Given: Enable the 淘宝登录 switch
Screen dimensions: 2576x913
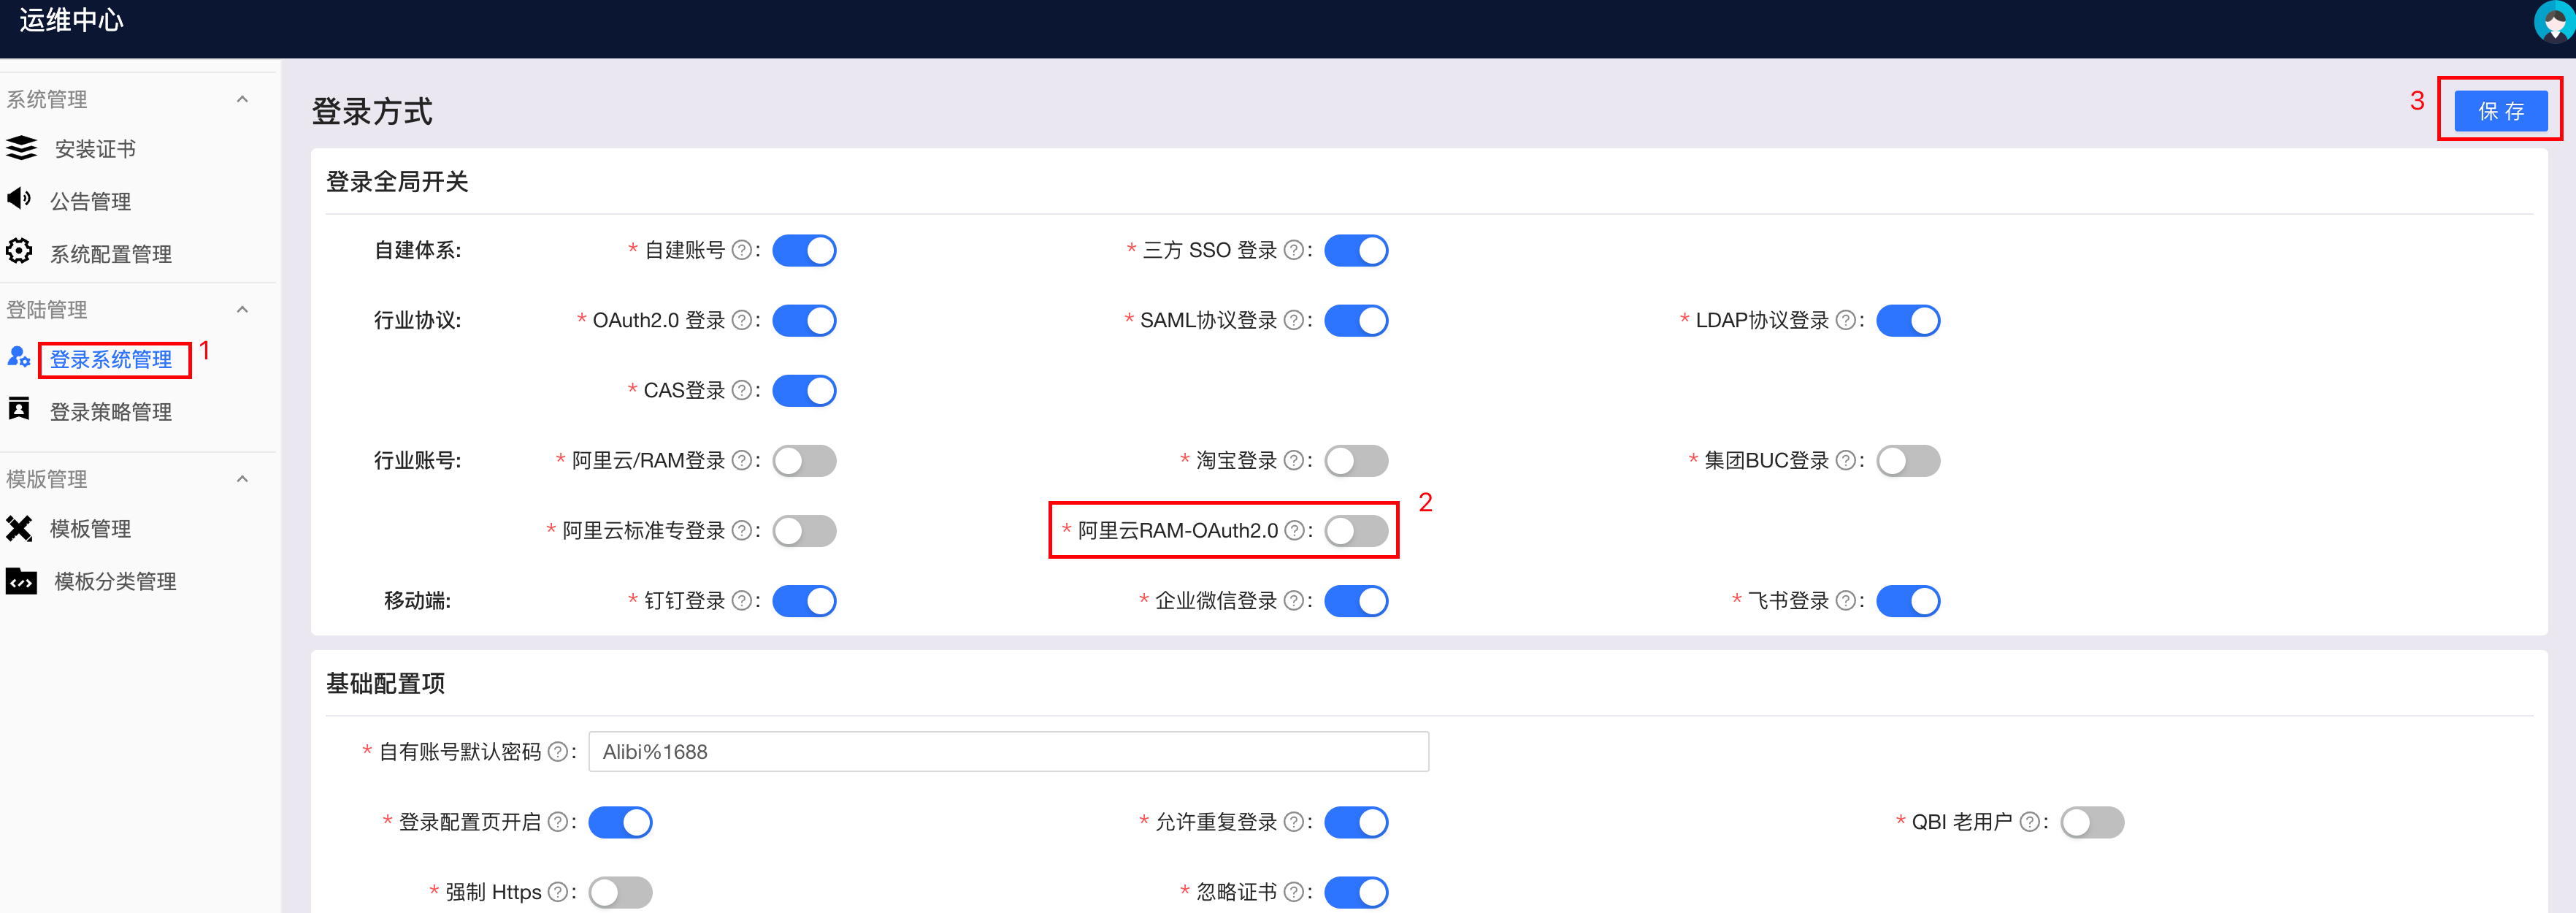Looking at the screenshot, I should pos(1356,460).
